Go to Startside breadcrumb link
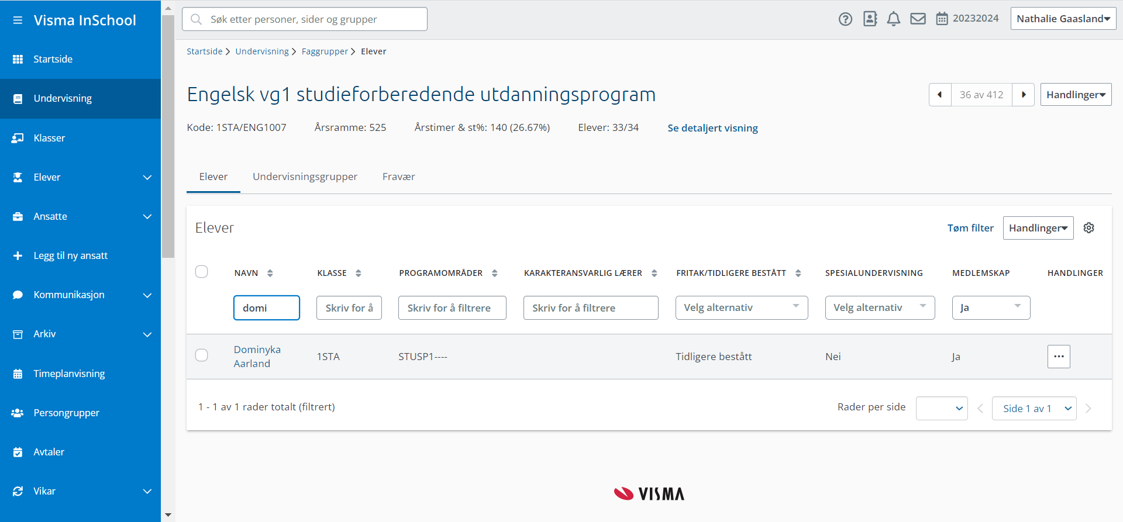The height and width of the screenshot is (522, 1123). [204, 51]
